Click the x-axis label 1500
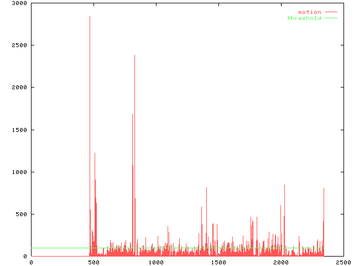This screenshot has width=354, height=266. (218, 263)
